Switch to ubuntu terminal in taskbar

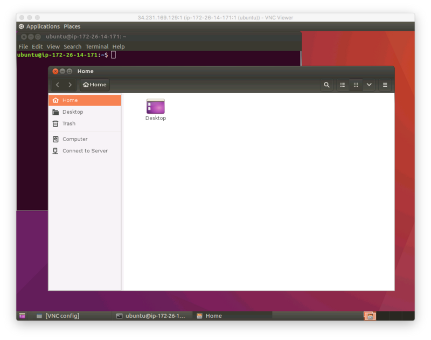[151, 316]
